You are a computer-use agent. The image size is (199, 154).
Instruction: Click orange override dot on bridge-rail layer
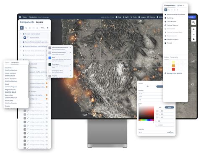click(47, 99)
